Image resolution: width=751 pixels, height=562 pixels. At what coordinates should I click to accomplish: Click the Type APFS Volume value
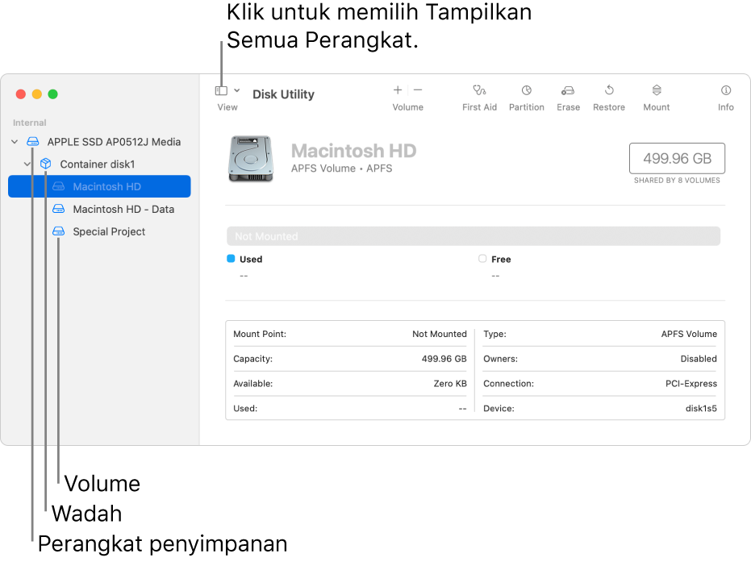689,334
